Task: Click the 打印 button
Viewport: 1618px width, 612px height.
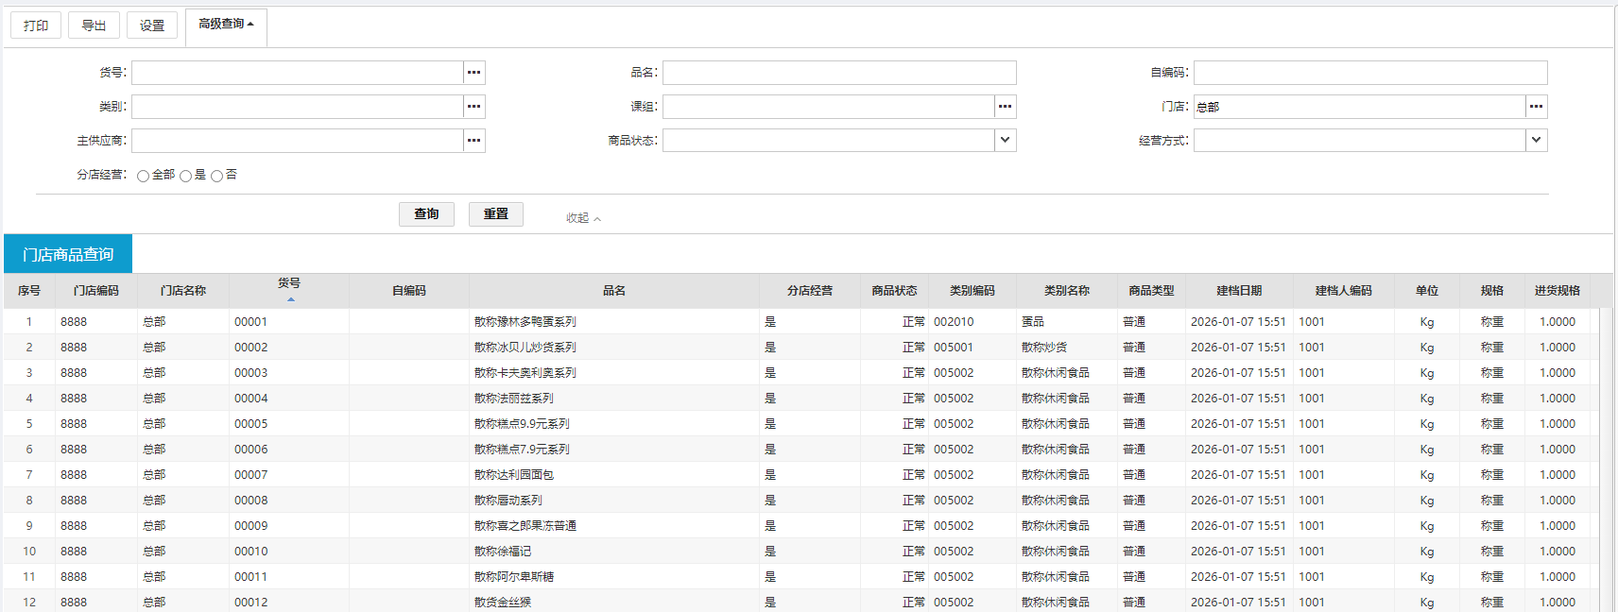Action: coord(36,25)
